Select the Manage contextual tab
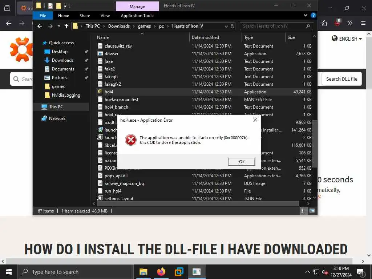 click(x=137, y=7)
